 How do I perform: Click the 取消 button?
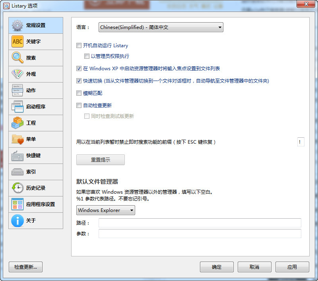click(x=254, y=267)
